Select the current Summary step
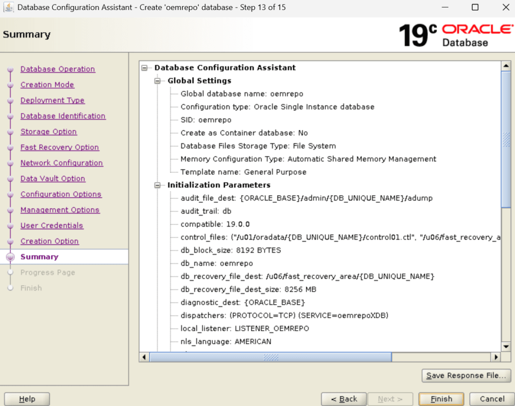The image size is (515, 406). [39, 257]
